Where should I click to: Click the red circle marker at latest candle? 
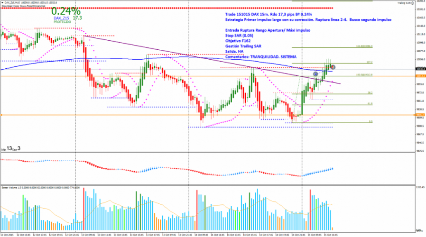(x=333, y=67)
